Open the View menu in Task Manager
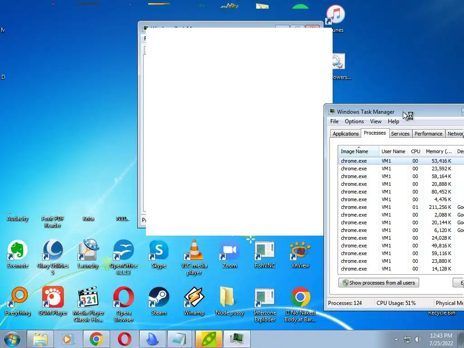 pyautogui.click(x=376, y=121)
